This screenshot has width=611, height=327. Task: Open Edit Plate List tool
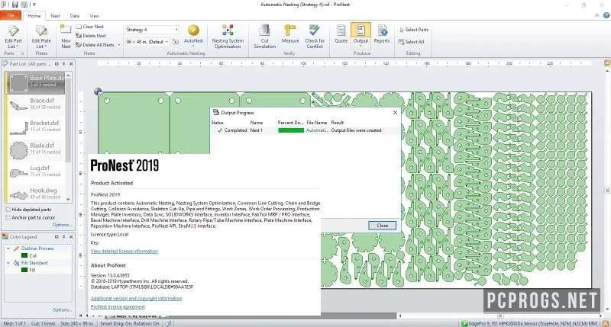point(41,37)
